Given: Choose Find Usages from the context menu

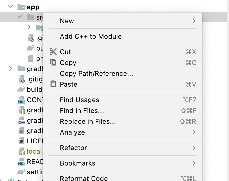Looking at the screenshot, I should [x=80, y=100].
